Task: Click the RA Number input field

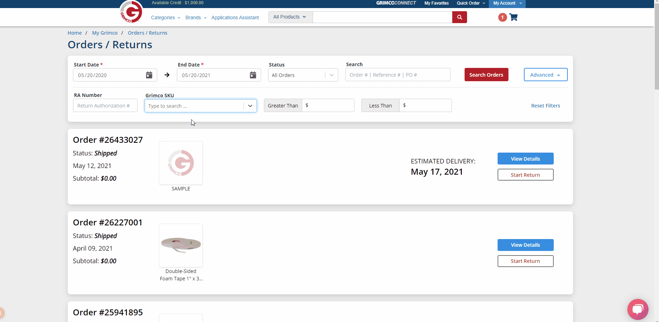Action: pos(105,106)
